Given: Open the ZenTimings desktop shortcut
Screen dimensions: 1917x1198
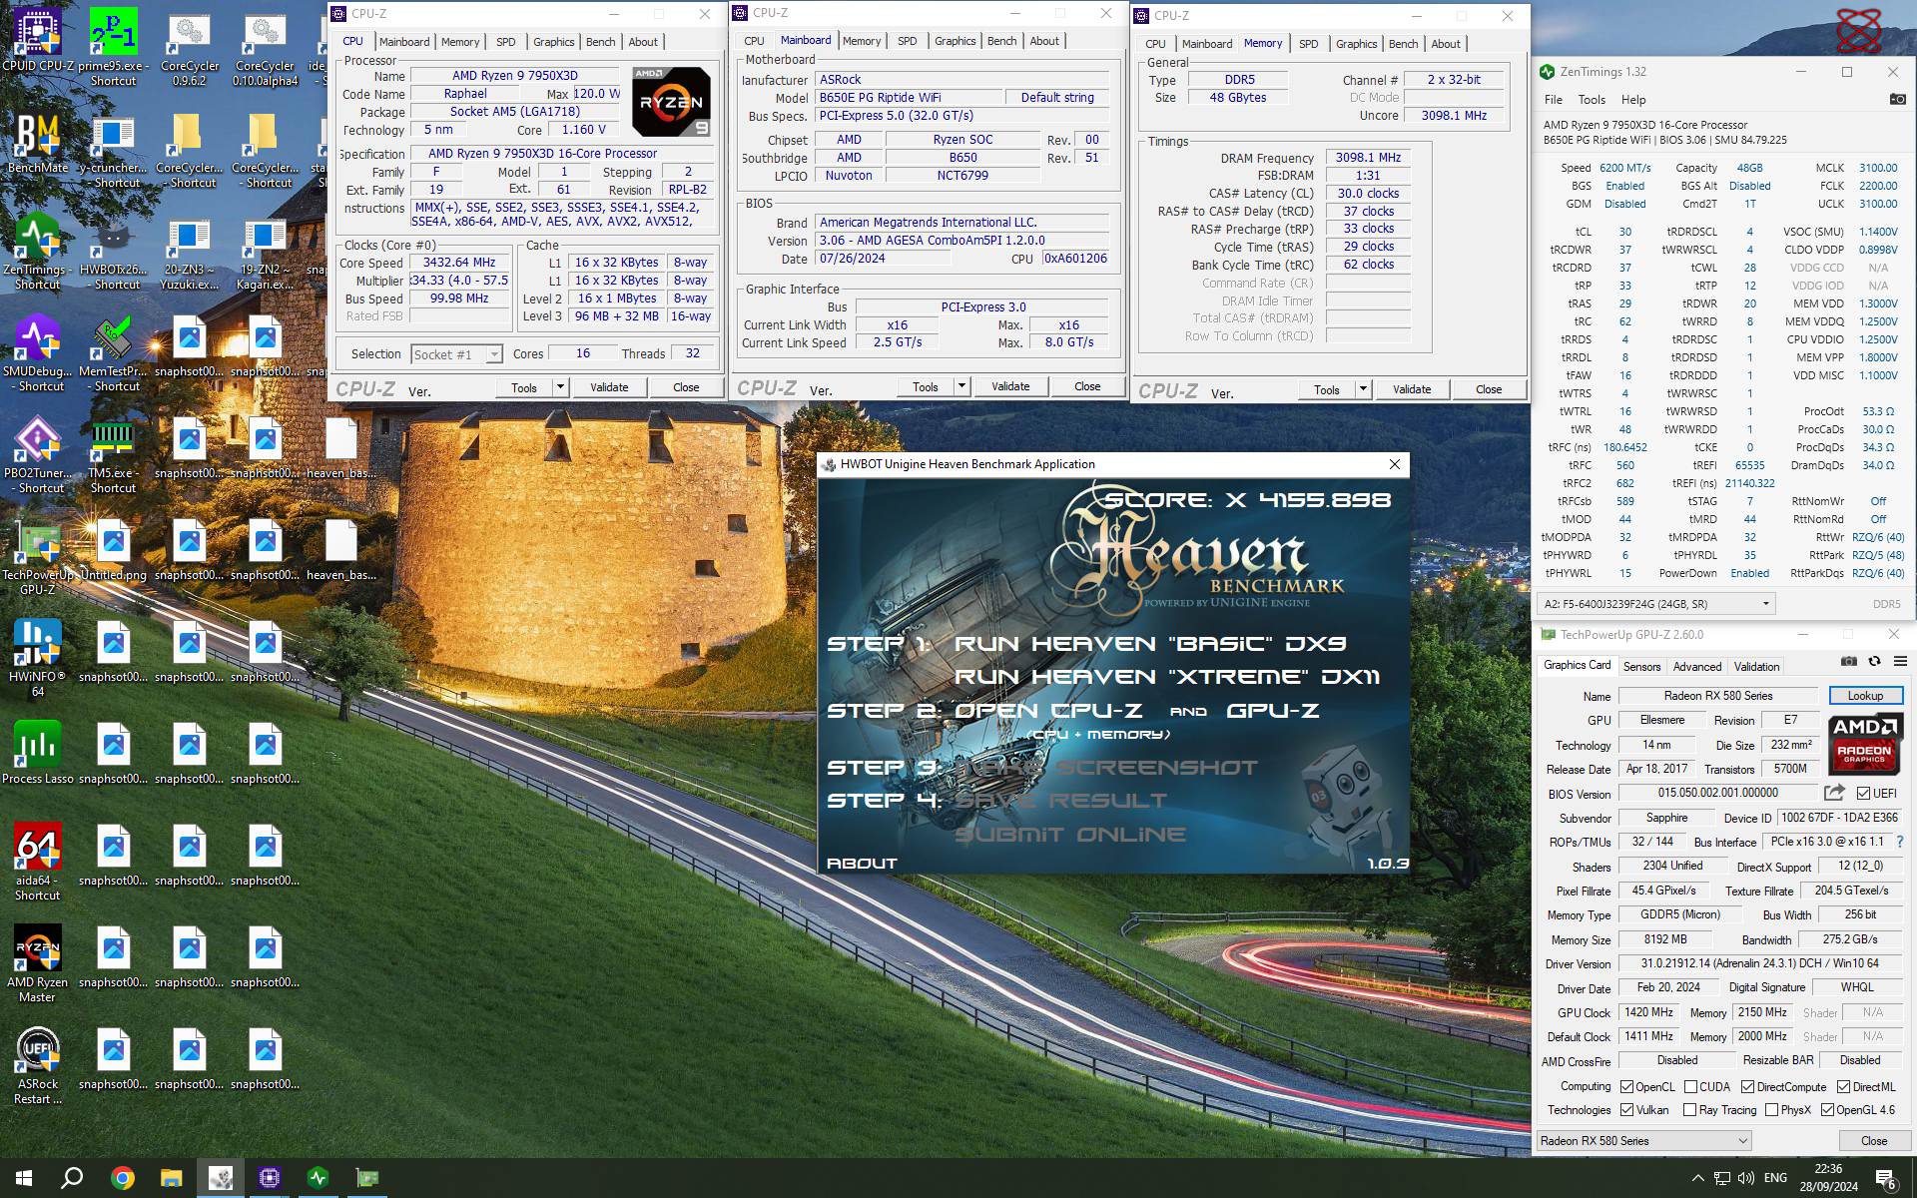Looking at the screenshot, I should click(38, 252).
